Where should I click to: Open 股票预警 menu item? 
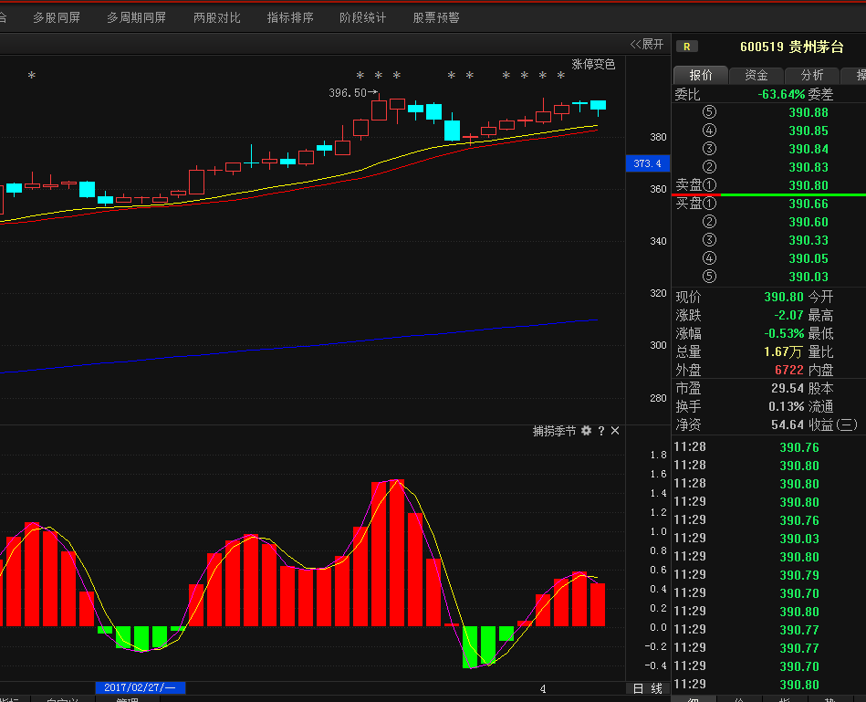point(436,17)
